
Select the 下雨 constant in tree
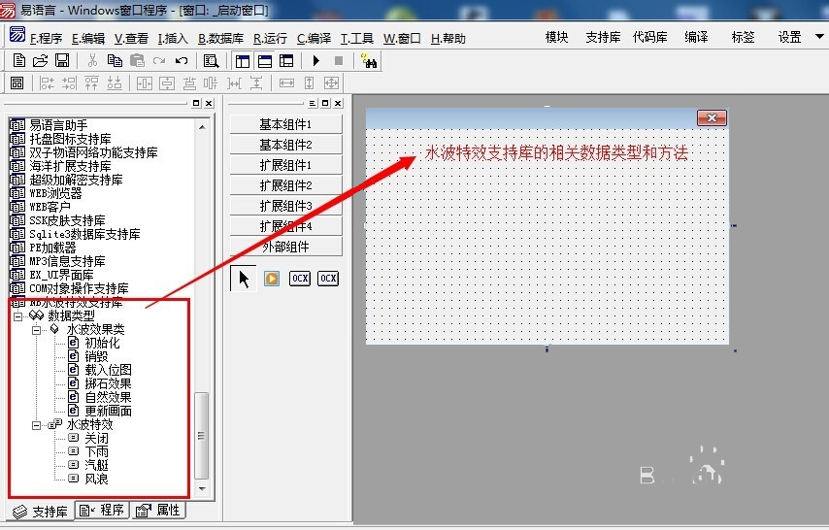[97, 451]
